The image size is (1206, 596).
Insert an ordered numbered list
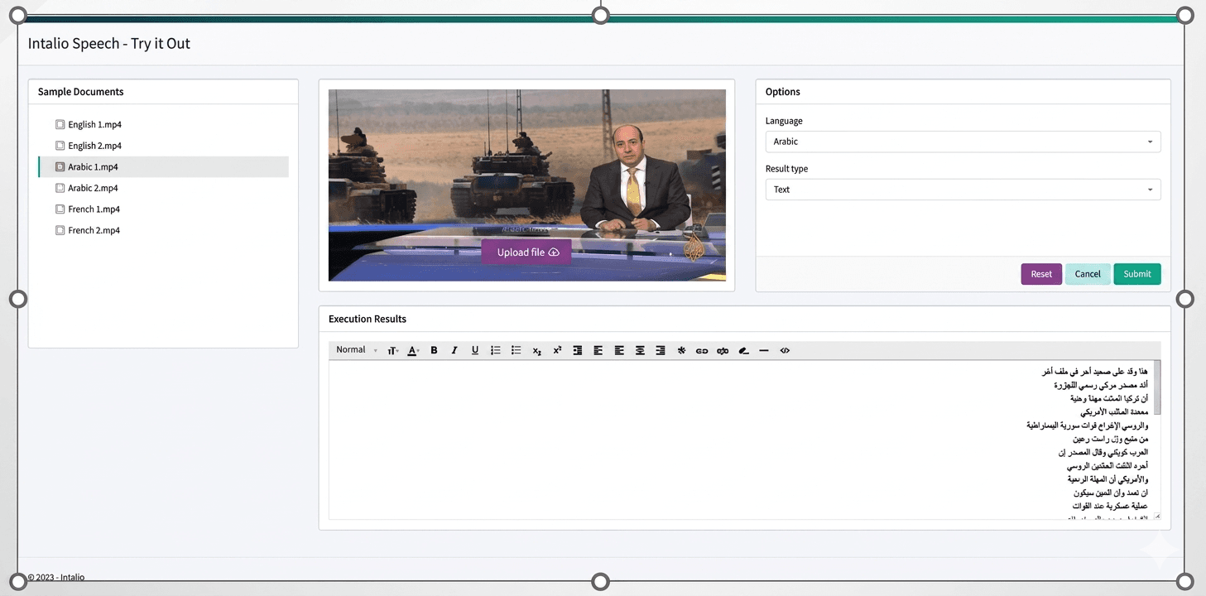click(496, 350)
